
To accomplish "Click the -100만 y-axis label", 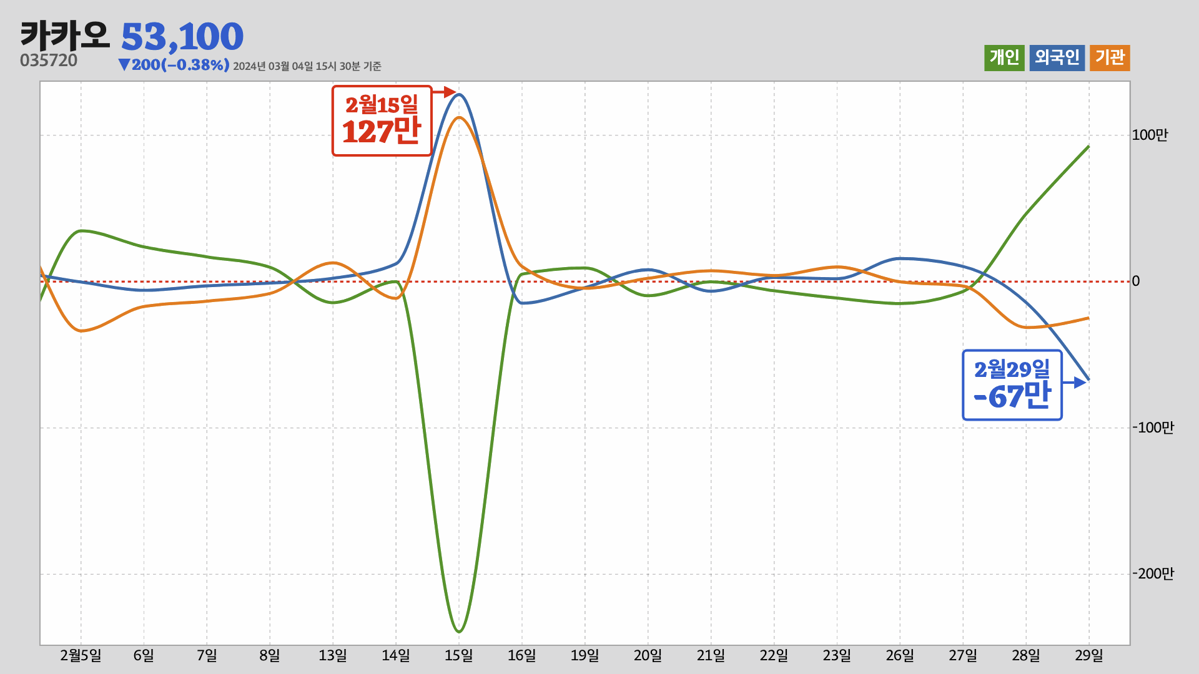I will [x=1153, y=428].
